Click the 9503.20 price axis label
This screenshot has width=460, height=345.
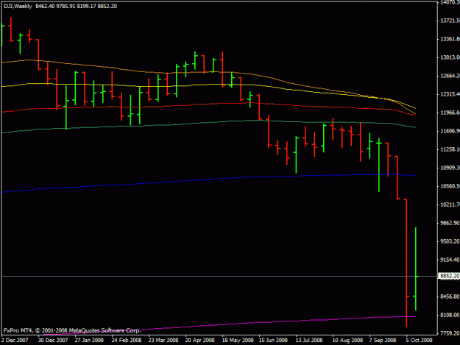pyautogui.click(x=450, y=241)
